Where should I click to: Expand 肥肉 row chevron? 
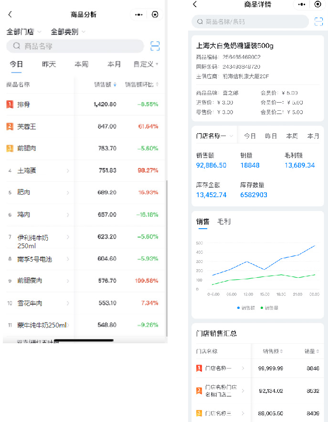pyautogui.click(x=68, y=193)
